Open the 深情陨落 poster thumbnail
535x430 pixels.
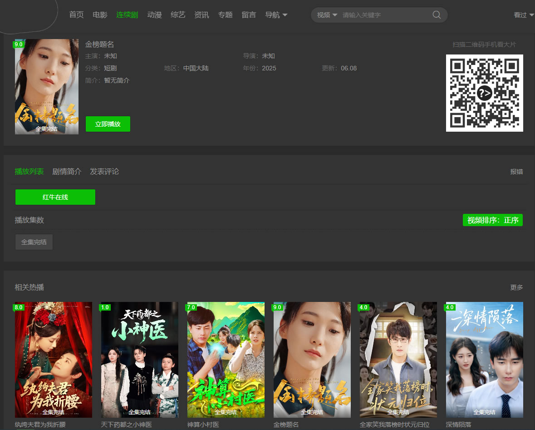(x=484, y=360)
